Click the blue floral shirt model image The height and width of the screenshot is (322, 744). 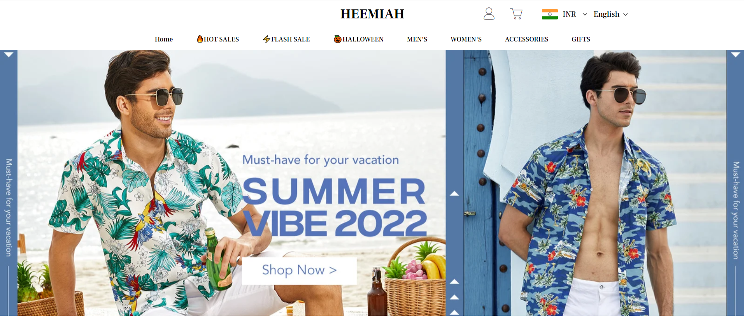pos(595,183)
